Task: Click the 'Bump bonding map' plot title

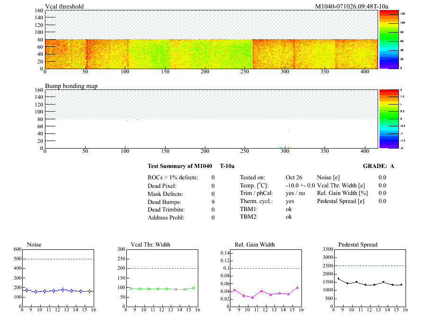Action: click(x=71, y=86)
